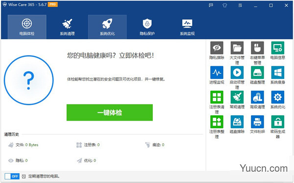The image size is (294, 183).
Task: Switch to the 电脑体检 tab
Action: pyautogui.click(x=27, y=27)
